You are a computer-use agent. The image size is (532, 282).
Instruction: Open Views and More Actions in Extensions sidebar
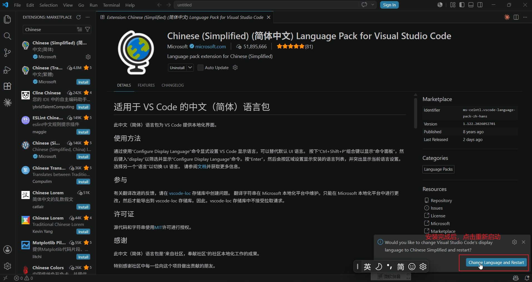click(88, 17)
